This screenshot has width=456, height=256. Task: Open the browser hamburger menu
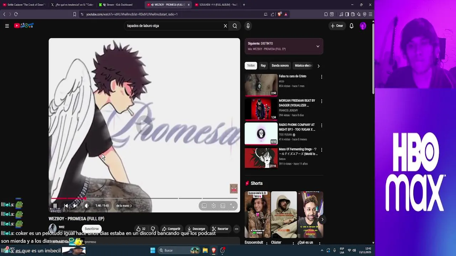click(370, 14)
